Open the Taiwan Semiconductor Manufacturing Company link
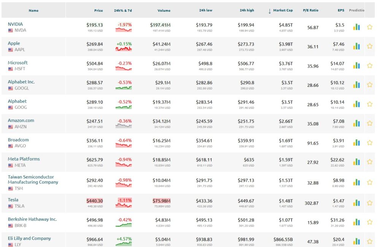384x247 pixels. click(x=33, y=179)
